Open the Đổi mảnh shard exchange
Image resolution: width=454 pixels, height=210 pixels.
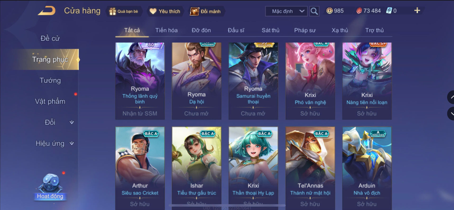(x=205, y=11)
